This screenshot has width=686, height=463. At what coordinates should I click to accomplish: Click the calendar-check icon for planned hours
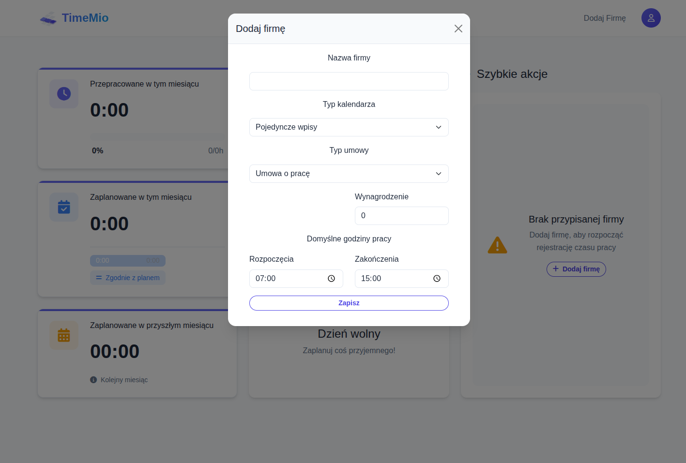point(64,207)
